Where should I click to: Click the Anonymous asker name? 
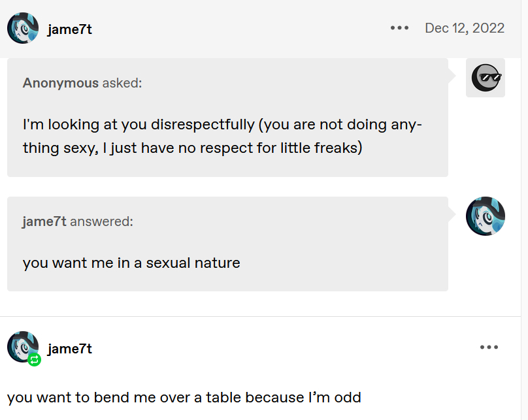tap(61, 83)
